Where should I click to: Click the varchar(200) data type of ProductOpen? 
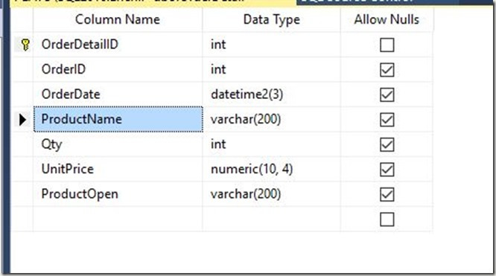(x=271, y=194)
